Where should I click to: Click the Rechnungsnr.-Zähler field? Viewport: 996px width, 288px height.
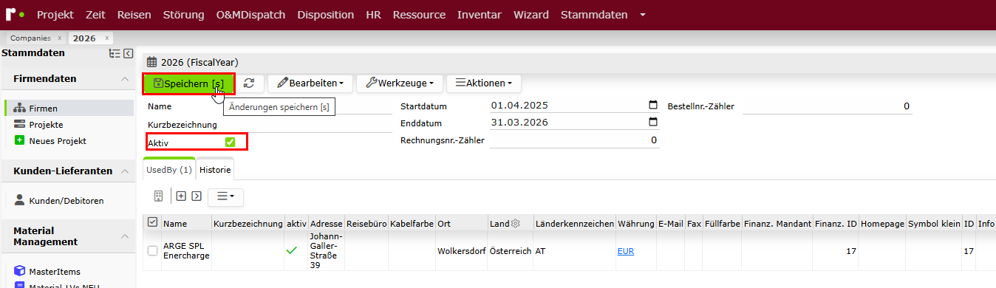tap(574, 140)
